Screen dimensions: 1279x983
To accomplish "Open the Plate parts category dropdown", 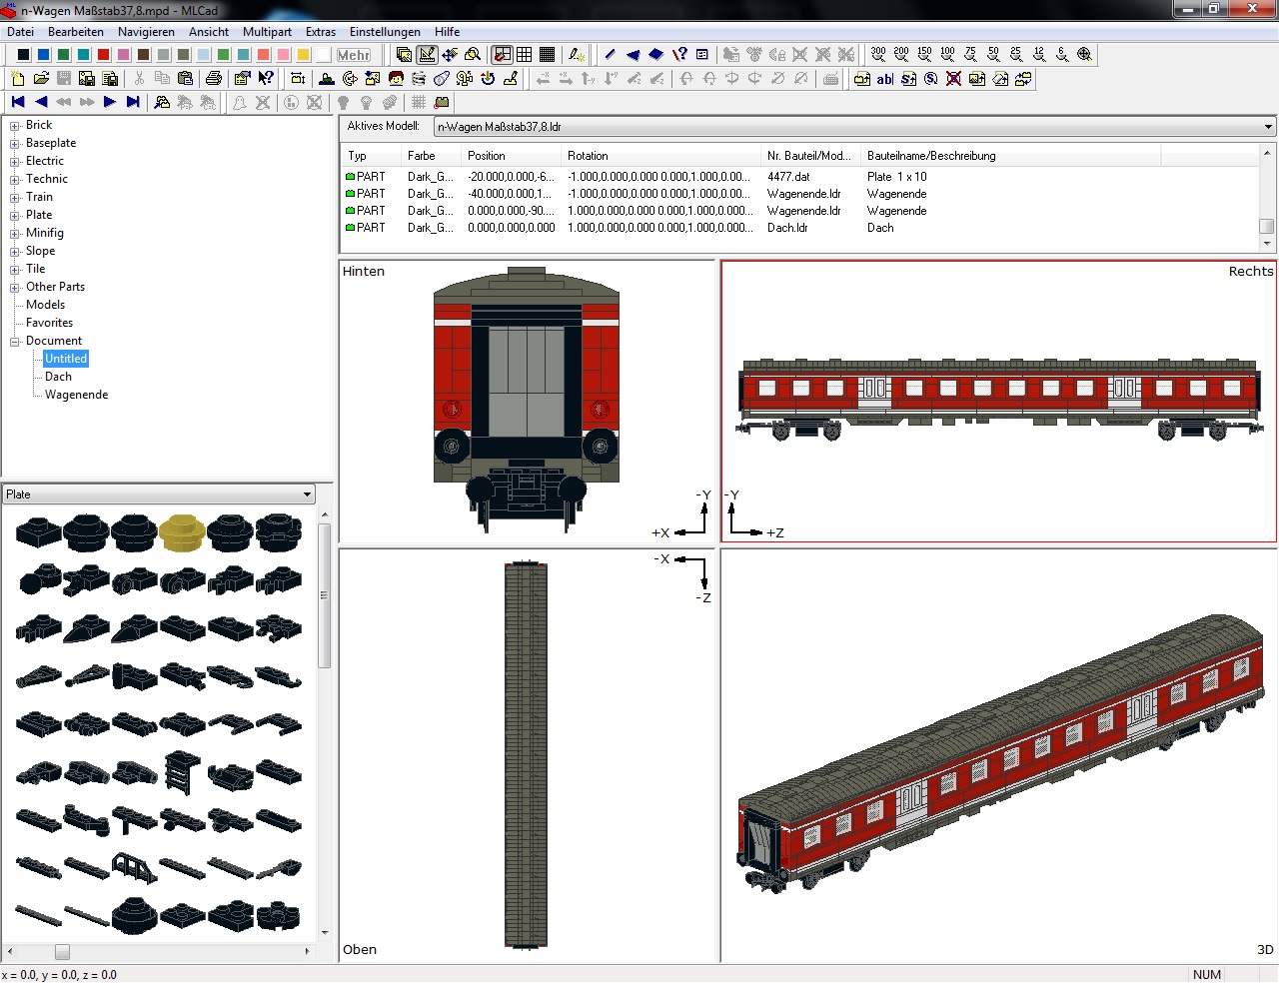I will pyautogui.click(x=307, y=494).
